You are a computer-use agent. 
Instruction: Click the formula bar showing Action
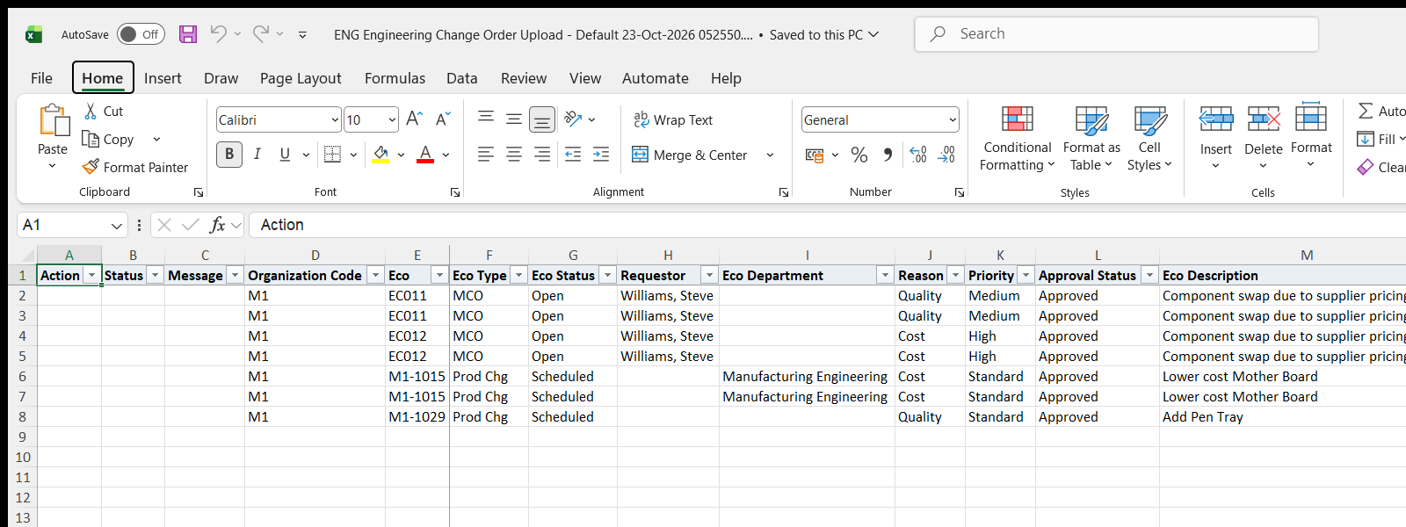click(x=827, y=225)
